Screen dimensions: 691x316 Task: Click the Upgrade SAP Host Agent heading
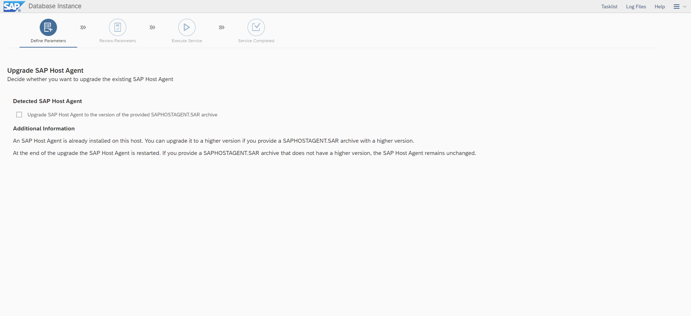point(45,71)
